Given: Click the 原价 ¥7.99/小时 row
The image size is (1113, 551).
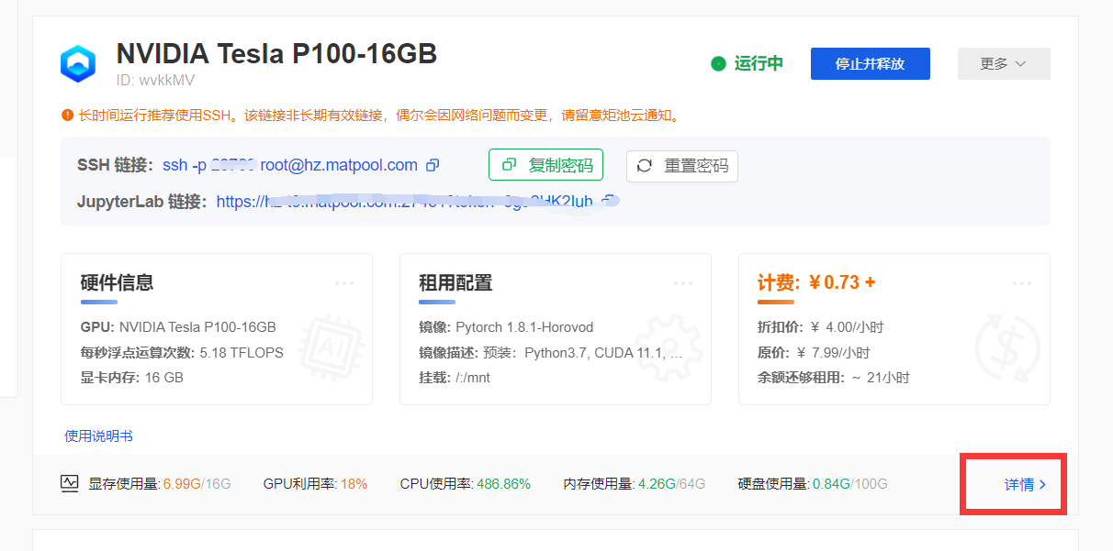Looking at the screenshot, I should coord(814,352).
